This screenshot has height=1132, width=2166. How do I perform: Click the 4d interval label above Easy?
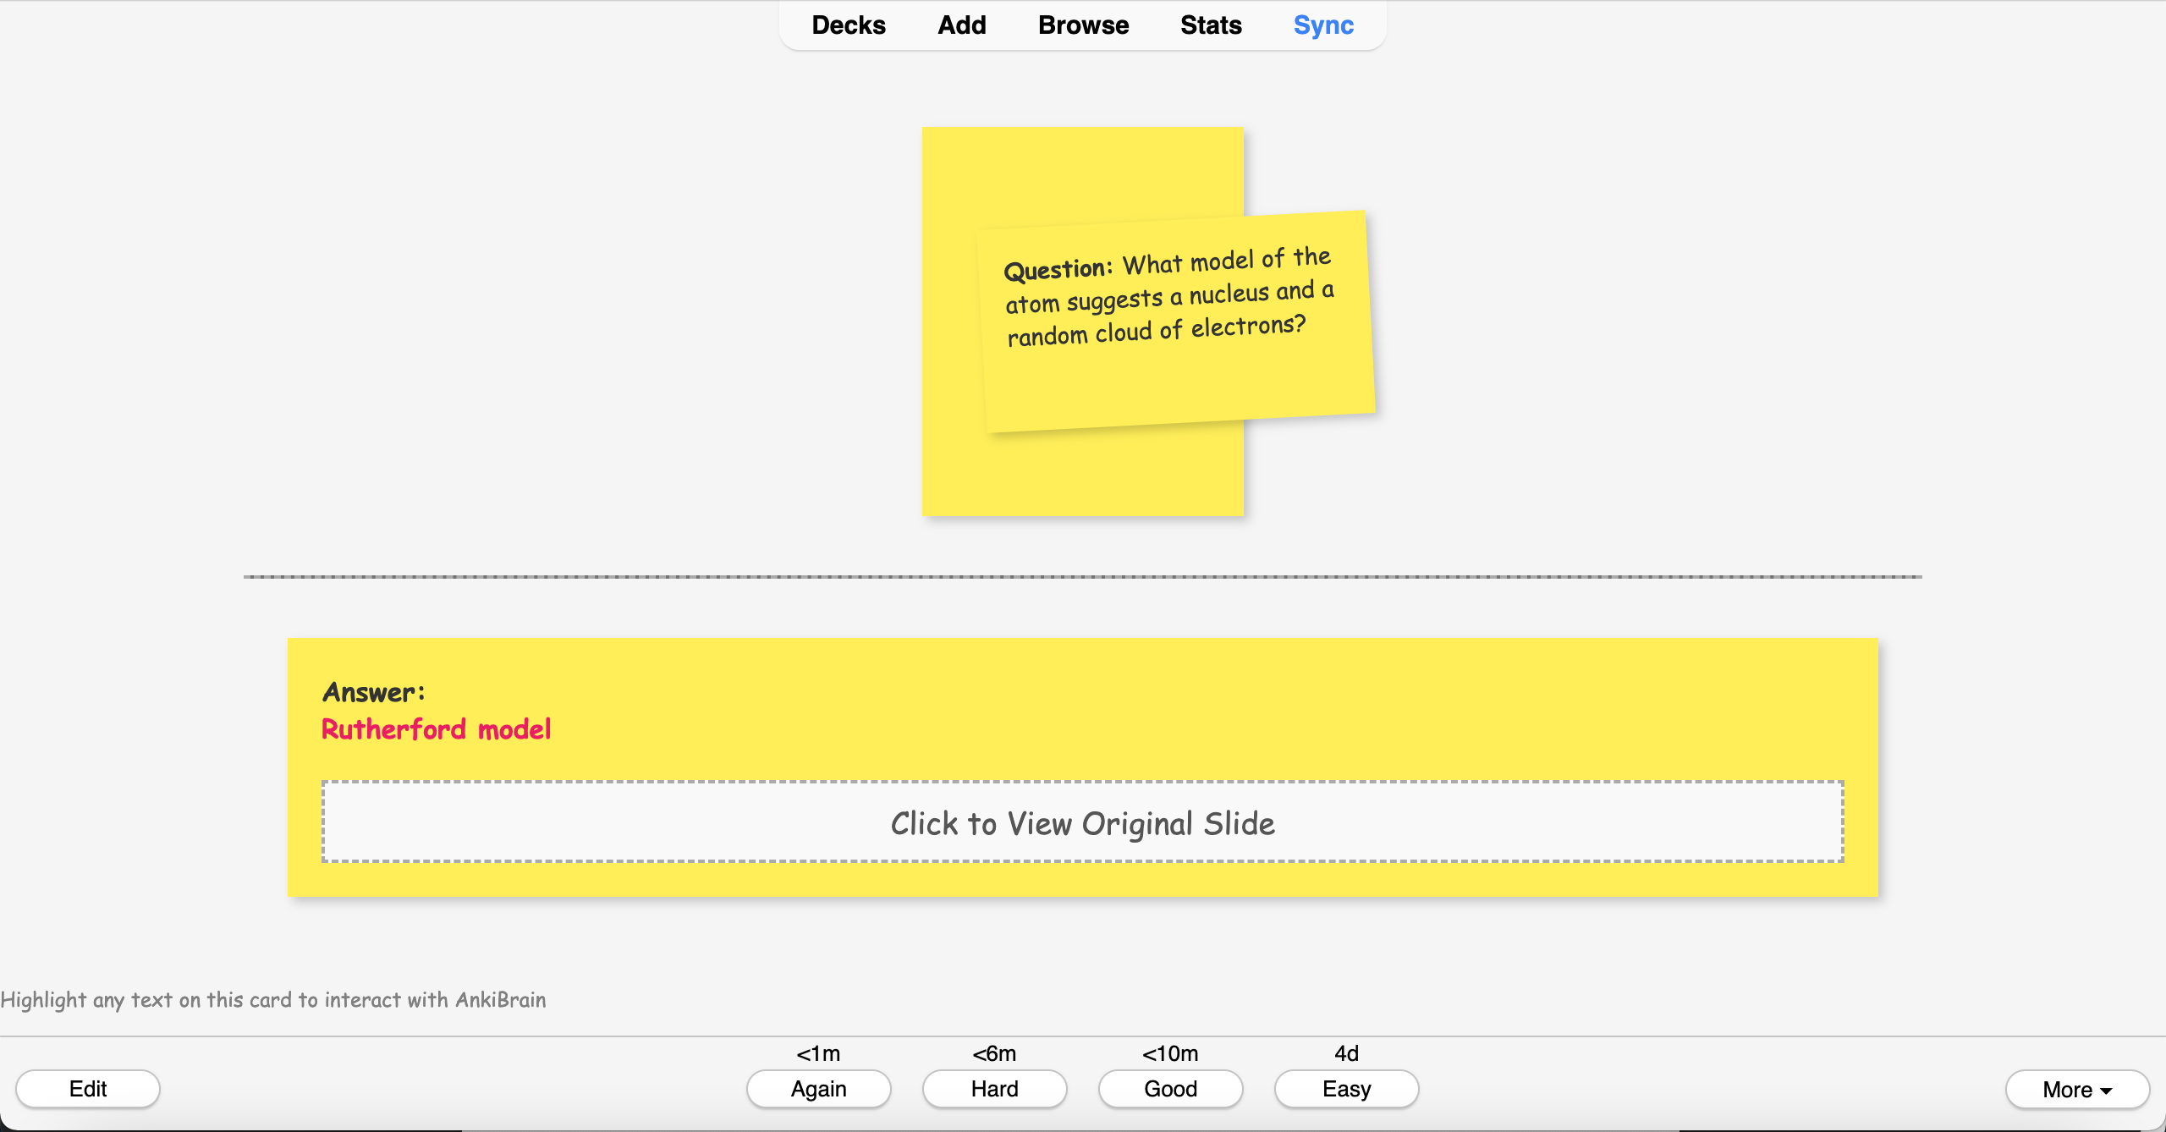(x=1345, y=1053)
